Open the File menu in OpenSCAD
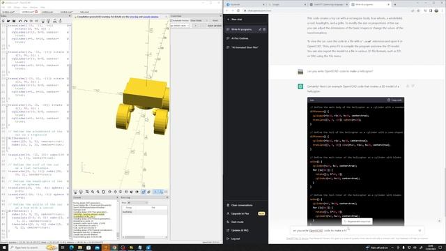Screen dimensions: 446x251 (3, 7)
